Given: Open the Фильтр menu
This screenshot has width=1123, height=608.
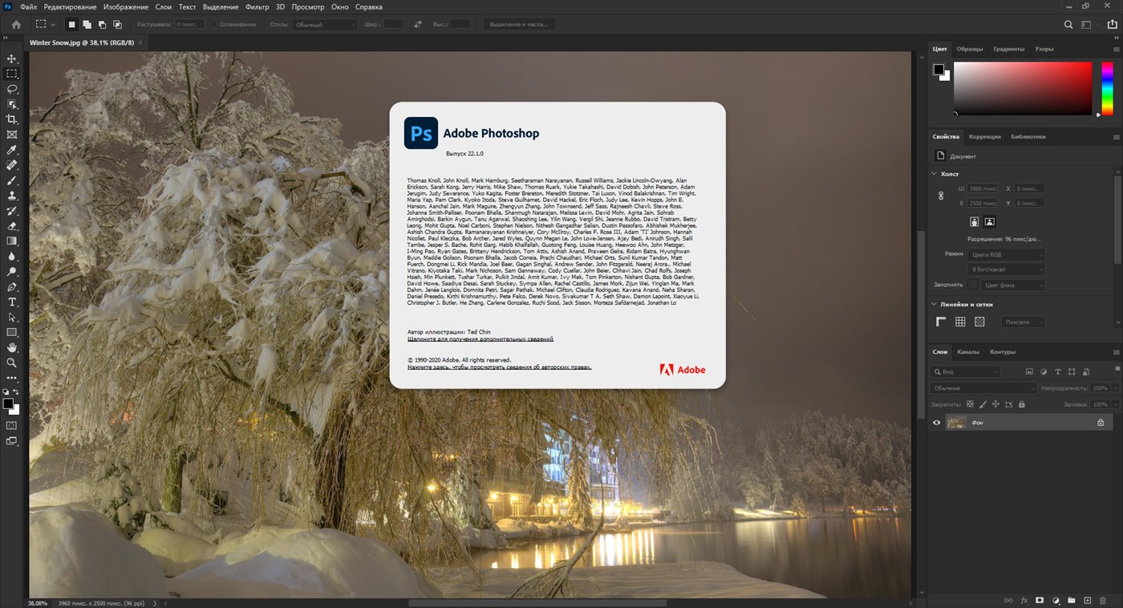Looking at the screenshot, I should 257,6.
